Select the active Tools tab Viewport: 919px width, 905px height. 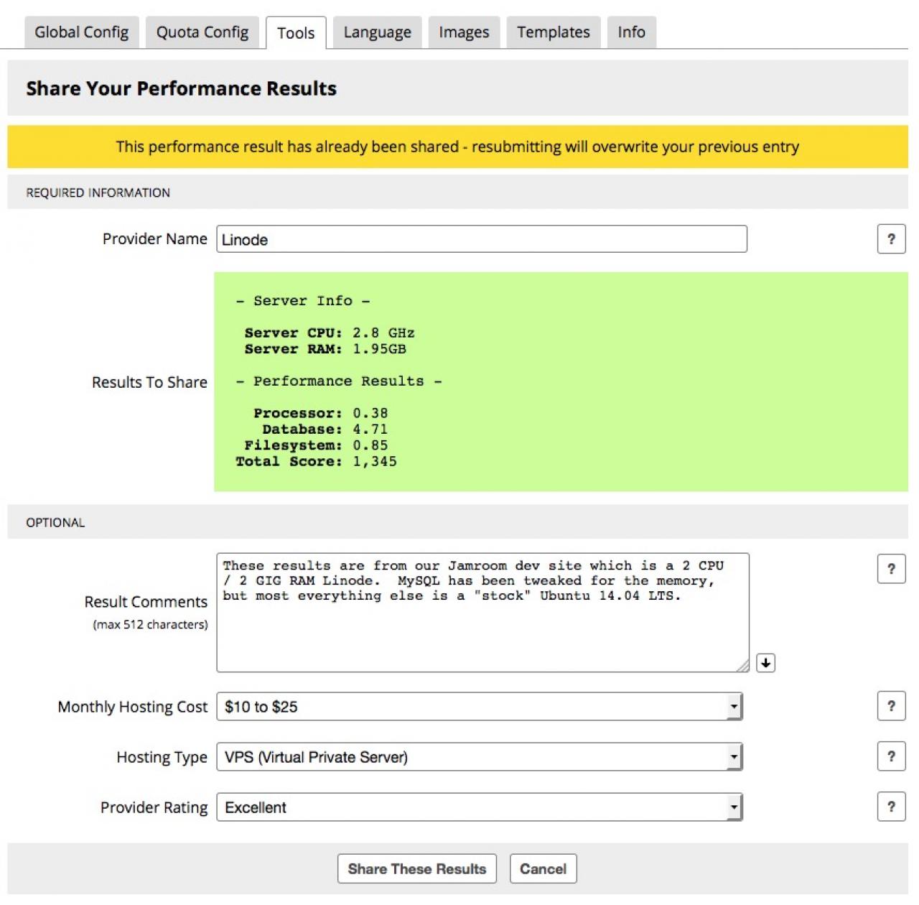coord(296,33)
